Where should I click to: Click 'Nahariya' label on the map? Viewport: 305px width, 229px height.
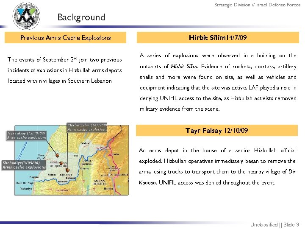26,189
